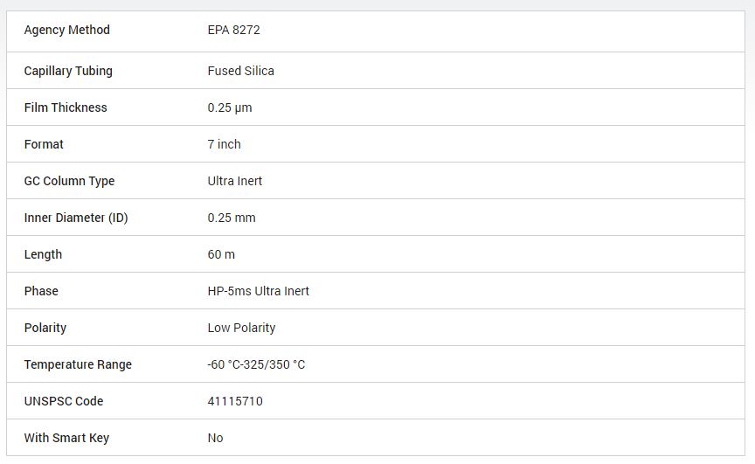755x464 pixels.
Task: Click the GC Column Type label
Action: [x=69, y=181]
